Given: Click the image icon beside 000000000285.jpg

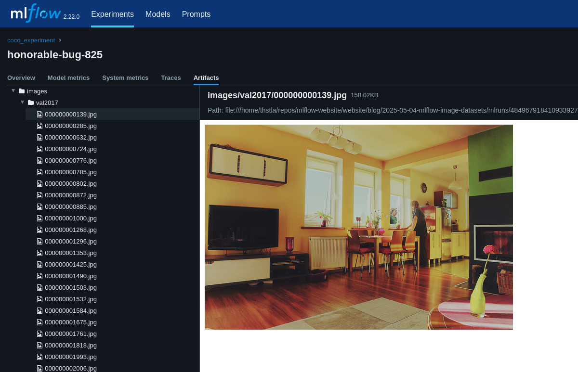Looking at the screenshot, I should coord(39,126).
